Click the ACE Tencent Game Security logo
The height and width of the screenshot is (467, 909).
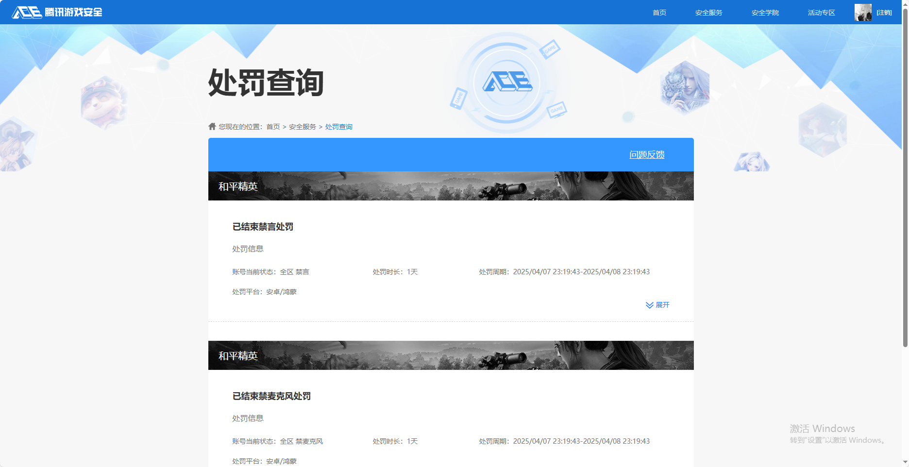[x=57, y=12]
